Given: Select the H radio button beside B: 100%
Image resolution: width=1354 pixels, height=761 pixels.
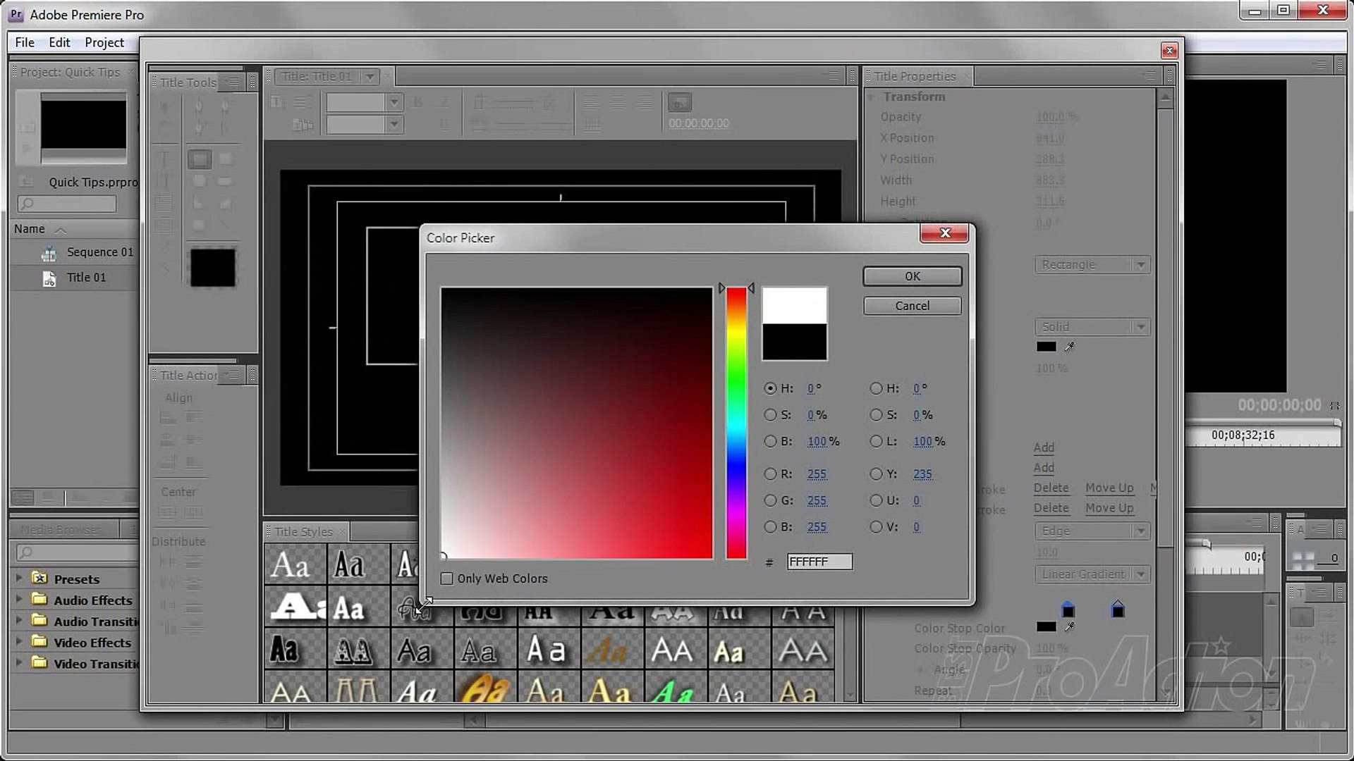Looking at the screenshot, I should coord(770,388).
